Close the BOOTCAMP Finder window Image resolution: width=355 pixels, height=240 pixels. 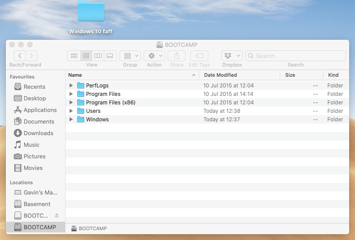12,45
